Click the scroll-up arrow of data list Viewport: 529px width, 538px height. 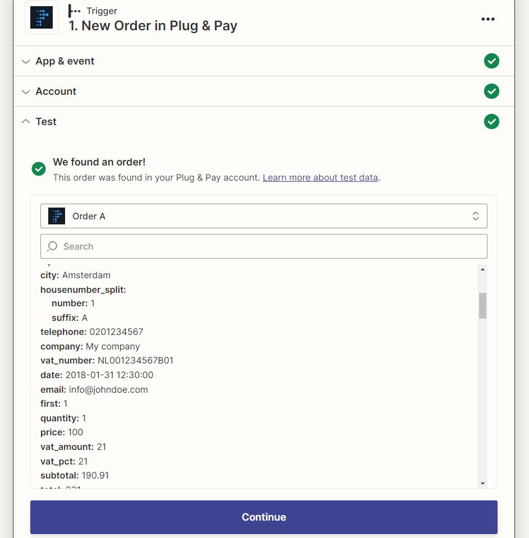482,270
